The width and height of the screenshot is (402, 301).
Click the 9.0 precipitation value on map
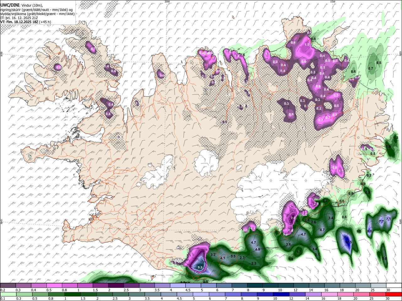369,231
